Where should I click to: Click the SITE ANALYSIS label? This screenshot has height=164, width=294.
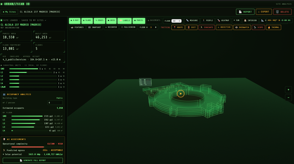(x=283, y=4)
